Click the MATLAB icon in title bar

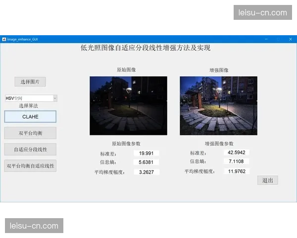click(4, 39)
